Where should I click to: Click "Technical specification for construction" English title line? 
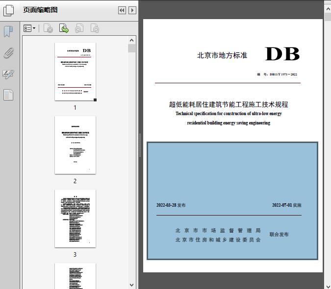tap(229, 114)
